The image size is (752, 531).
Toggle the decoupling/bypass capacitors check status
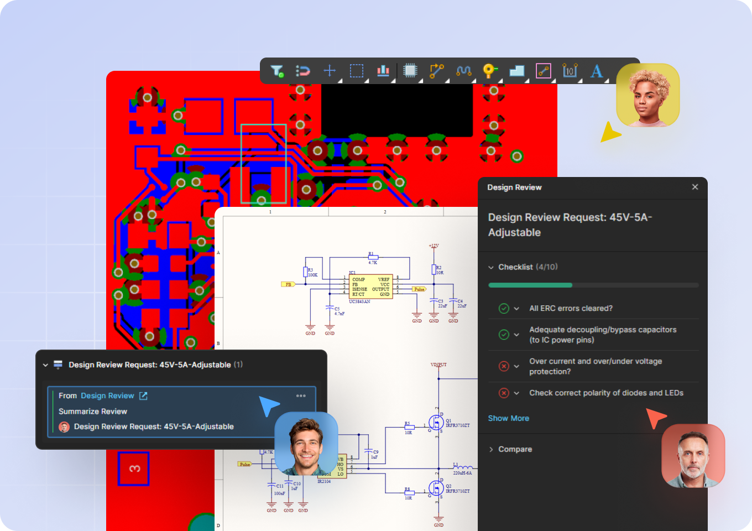click(x=504, y=335)
